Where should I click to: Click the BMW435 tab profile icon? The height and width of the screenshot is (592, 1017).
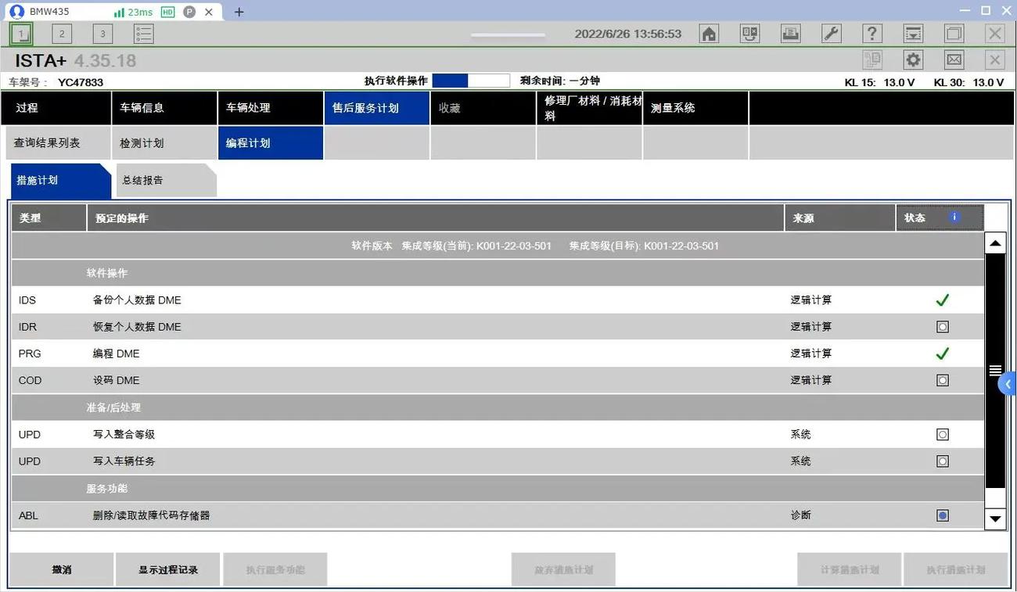coord(16,12)
